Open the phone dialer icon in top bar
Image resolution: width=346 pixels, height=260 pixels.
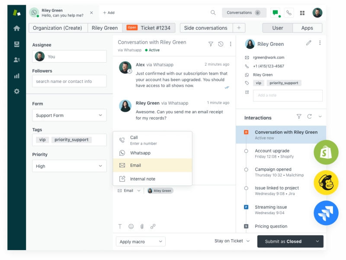289,13
